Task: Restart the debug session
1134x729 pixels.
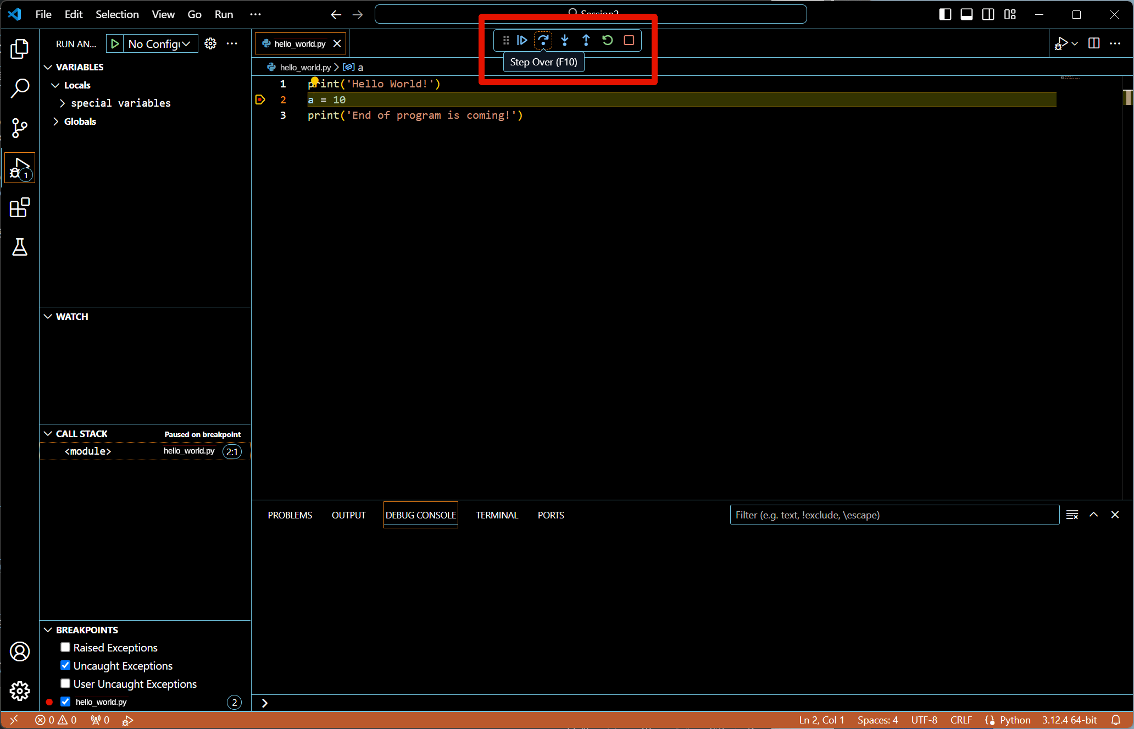Action: click(x=607, y=40)
